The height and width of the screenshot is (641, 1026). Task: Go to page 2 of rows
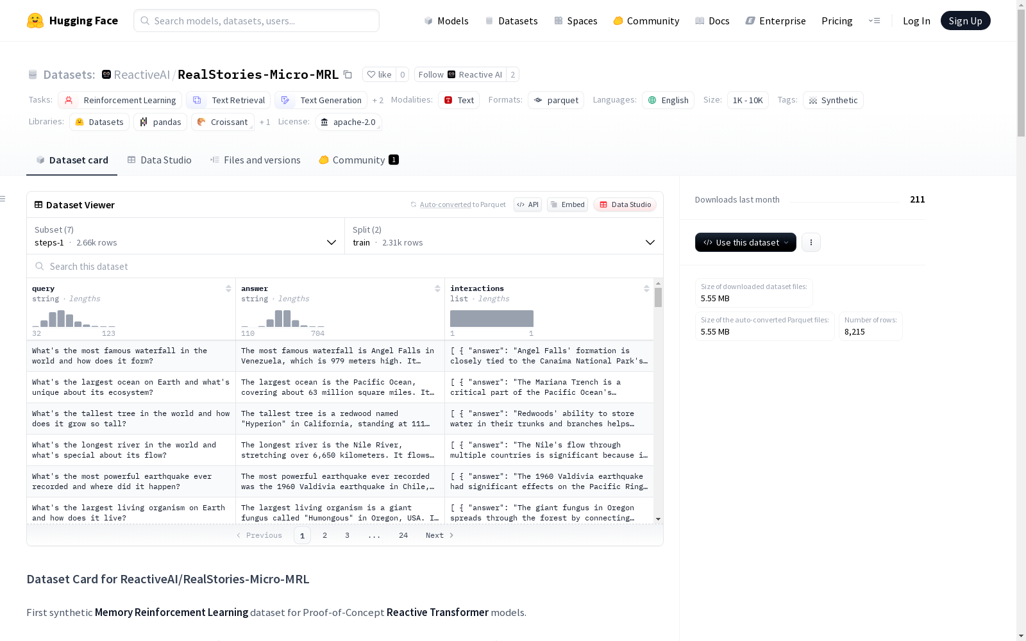click(324, 535)
